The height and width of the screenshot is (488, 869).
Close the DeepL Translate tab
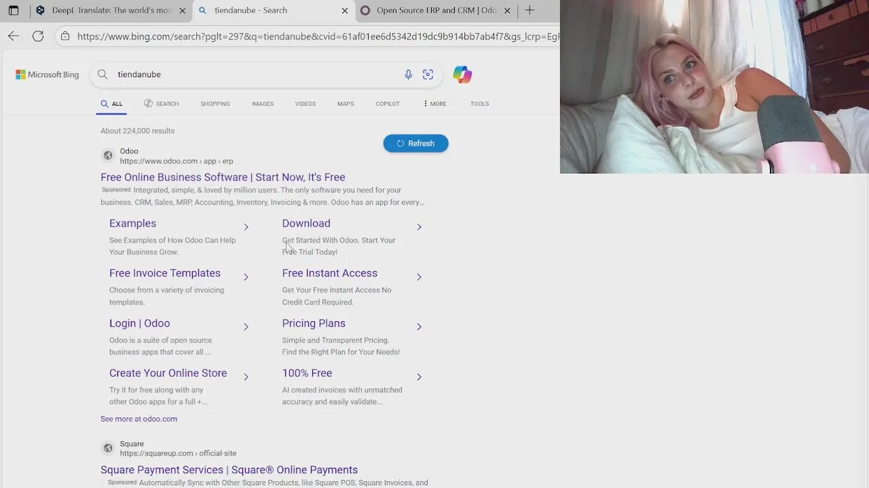tap(182, 10)
